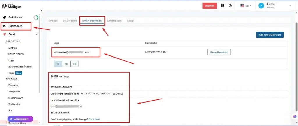Click the postmaster login email text
This screenshot has height=126, width=298.
pos(71,52)
